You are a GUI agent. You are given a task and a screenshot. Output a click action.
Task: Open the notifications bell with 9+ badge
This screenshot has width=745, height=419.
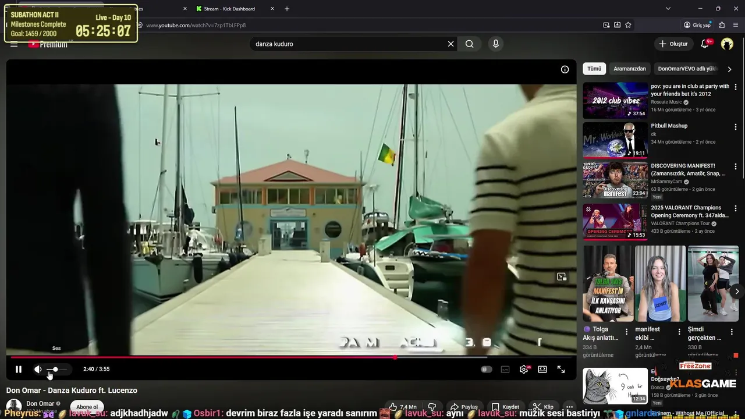point(705,44)
